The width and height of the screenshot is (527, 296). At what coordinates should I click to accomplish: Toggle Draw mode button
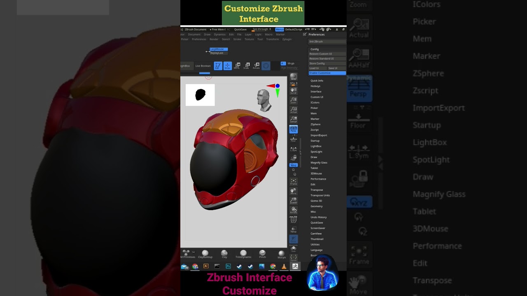228,66
